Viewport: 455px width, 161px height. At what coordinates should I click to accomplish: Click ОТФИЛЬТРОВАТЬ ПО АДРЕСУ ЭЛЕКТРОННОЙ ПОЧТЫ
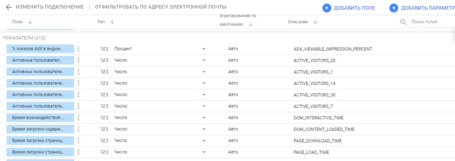click(161, 7)
